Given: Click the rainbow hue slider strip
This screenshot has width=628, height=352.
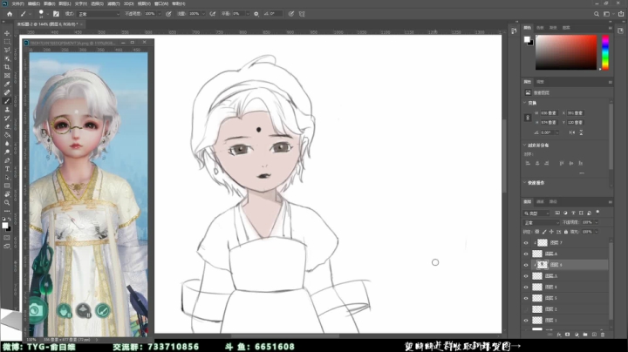Looking at the screenshot, I should [x=605, y=52].
